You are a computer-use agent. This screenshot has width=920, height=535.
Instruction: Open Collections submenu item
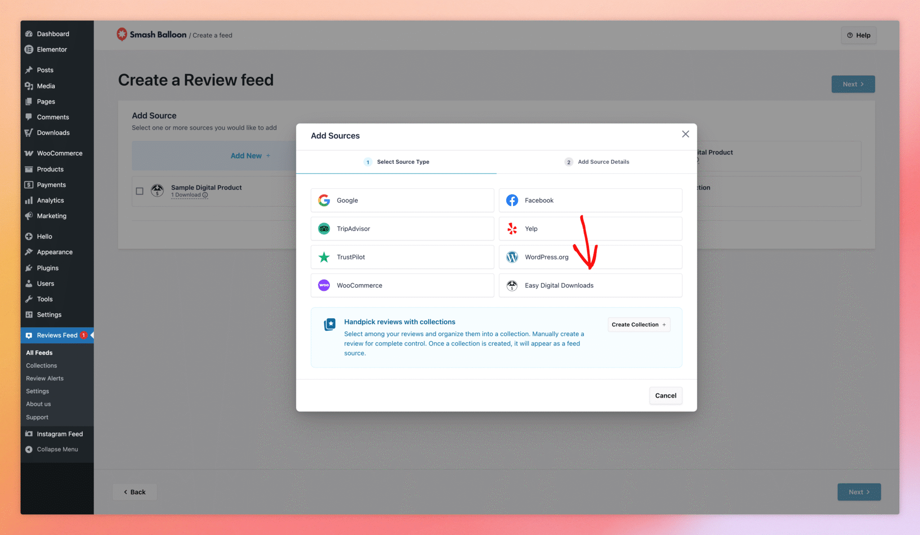pyautogui.click(x=41, y=365)
